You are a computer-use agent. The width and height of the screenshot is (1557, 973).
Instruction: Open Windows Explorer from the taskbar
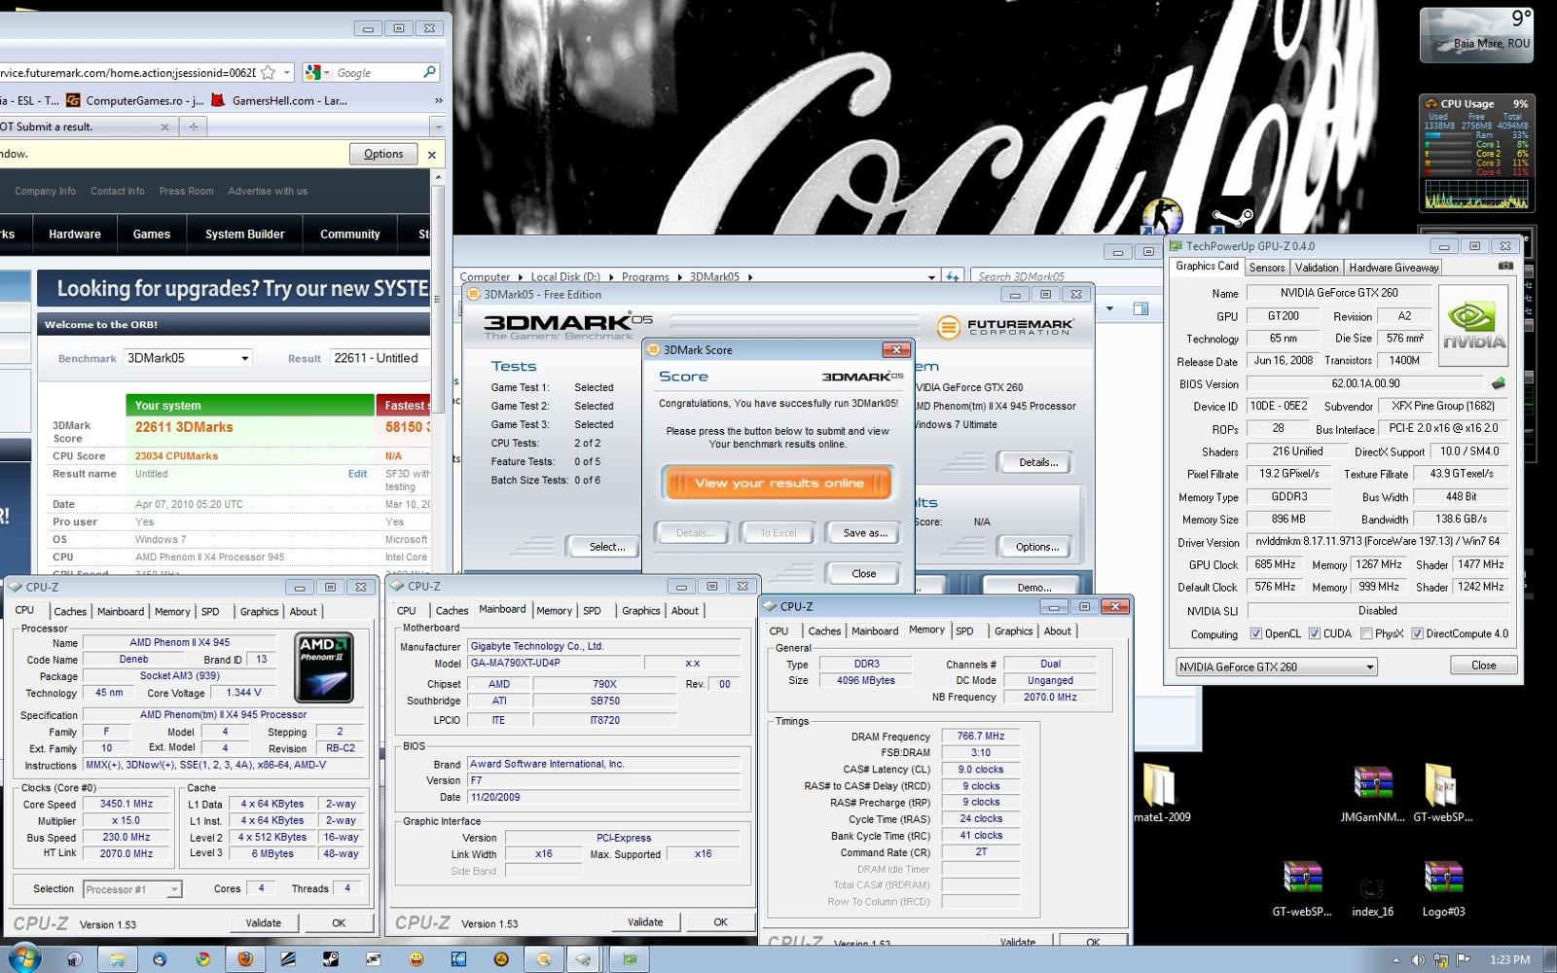pos(117,958)
